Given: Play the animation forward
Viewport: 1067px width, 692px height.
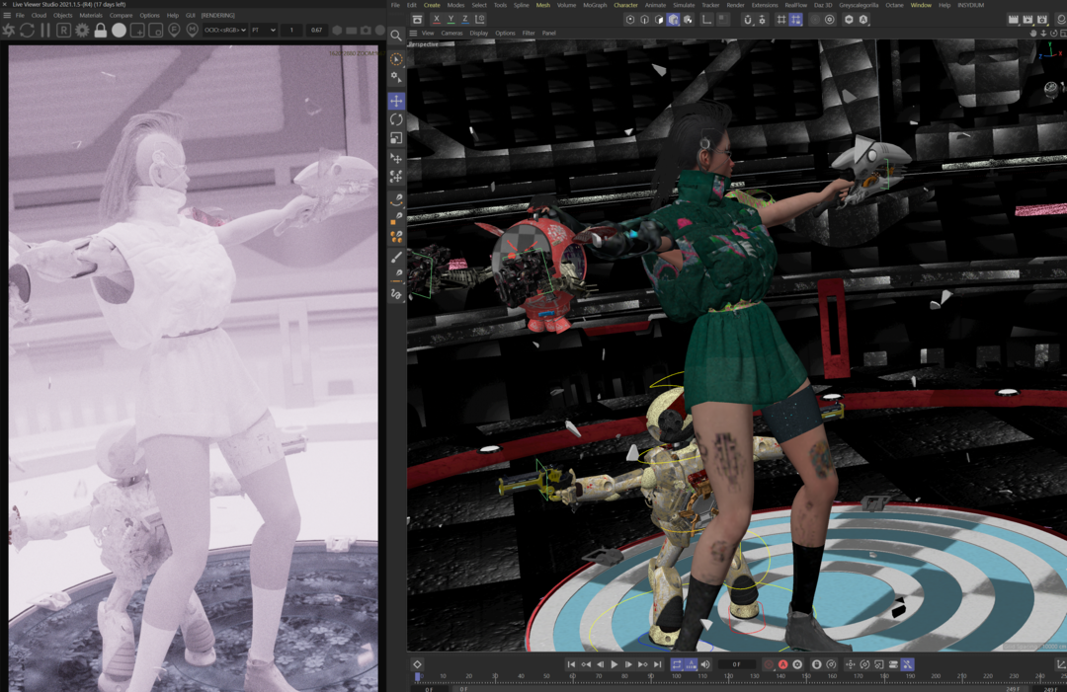Looking at the screenshot, I should pos(614,664).
